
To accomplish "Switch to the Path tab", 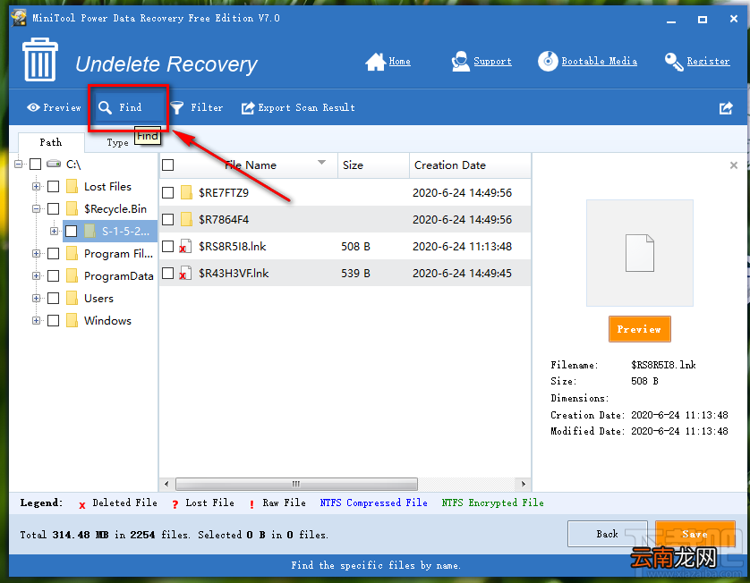I will click(x=51, y=142).
